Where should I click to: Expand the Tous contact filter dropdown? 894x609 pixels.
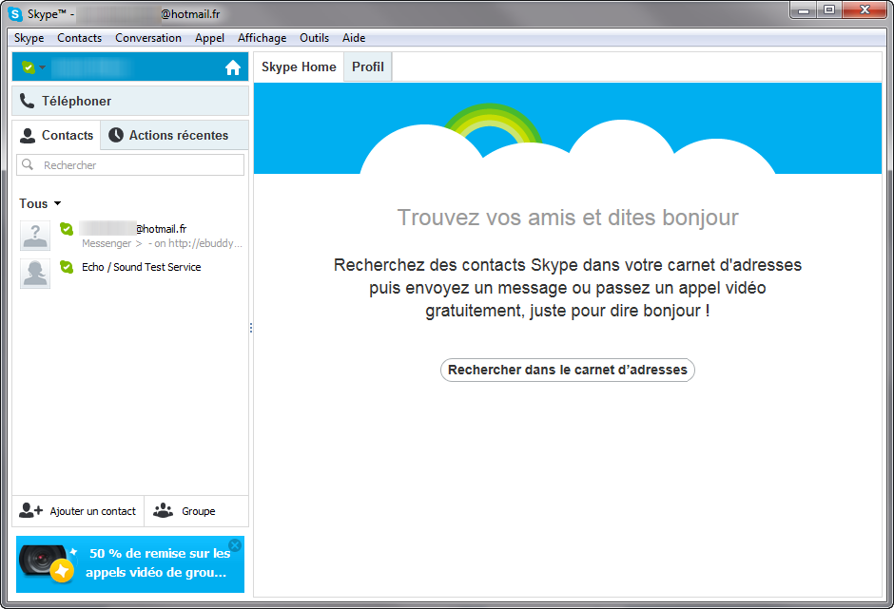[x=40, y=204]
